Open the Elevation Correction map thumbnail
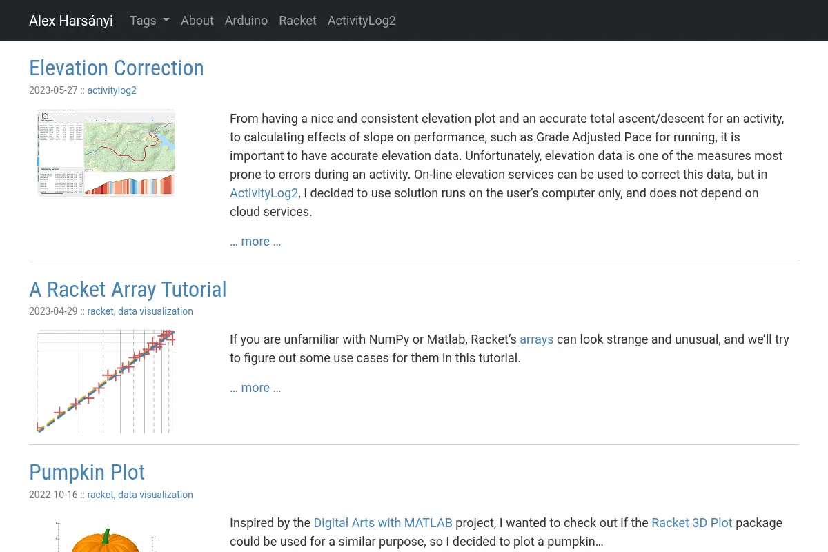 [x=106, y=152]
